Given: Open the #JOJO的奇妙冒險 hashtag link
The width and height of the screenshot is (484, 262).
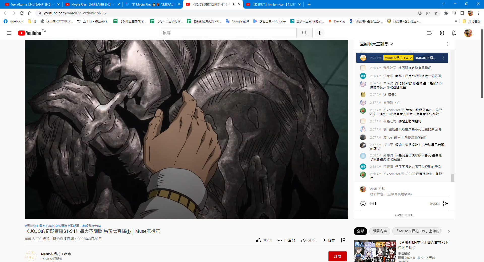Looking at the screenshot, I should pyautogui.click(x=55, y=226).
